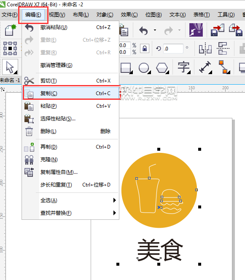245x280 pixels.
Task: Expand the 全选(A) submenu arrow
Action: (x=115, y=200)
